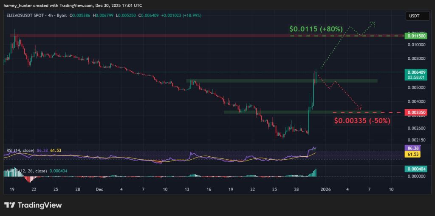
Task: Open the ELIZAOSUSDT SPOT symbol title
Action: pos(25,16)
